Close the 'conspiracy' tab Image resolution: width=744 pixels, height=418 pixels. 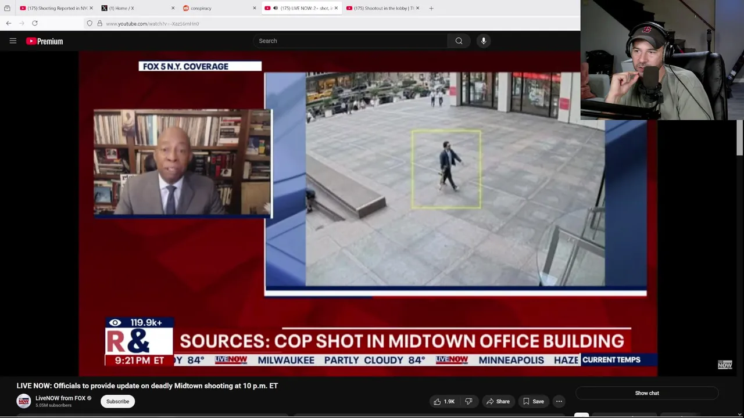coord(254,8)
